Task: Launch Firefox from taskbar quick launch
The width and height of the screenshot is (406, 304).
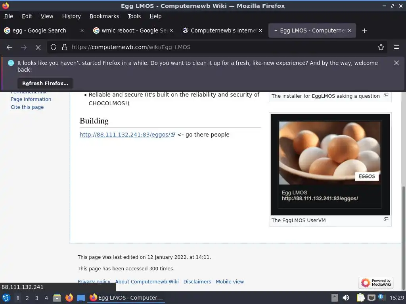Action: 69,298
